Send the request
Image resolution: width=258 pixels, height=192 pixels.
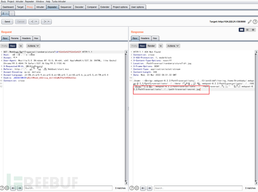click(7, 22)
